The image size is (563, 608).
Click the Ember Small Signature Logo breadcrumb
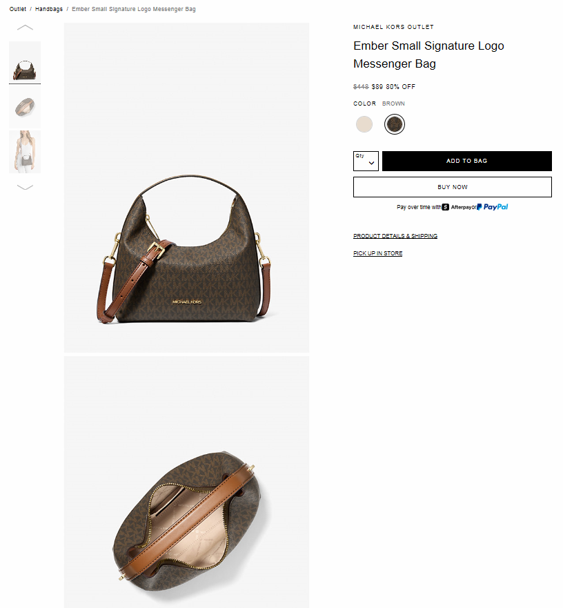pyautogui.click(x=134, y=9)
